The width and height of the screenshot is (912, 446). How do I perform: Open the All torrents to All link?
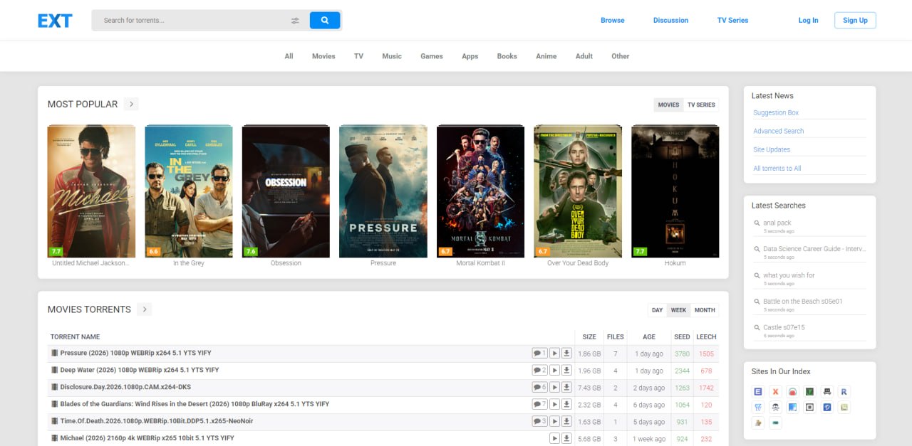pyautogui.click(x=777, y=169)
